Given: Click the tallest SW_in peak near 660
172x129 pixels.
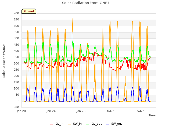Looking at the screenshot, I should click(73, 19).
